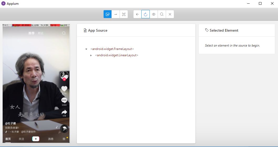Tap the search icon in phone preview
Image resolution: width=278 pixels, height=147 pixels.
[64, 33]
